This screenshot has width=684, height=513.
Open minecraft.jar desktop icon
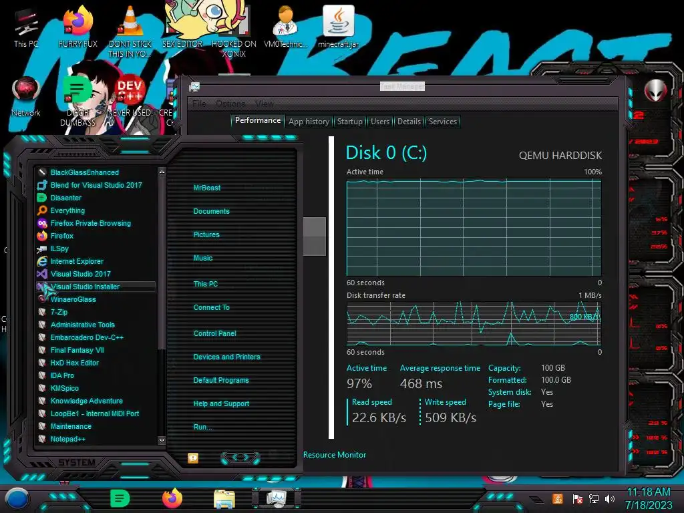point(339,27)
